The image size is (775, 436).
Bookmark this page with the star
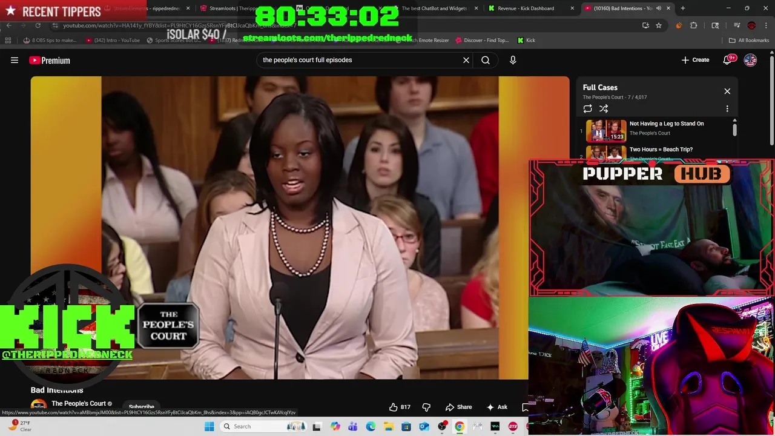[x=658, y=25]
